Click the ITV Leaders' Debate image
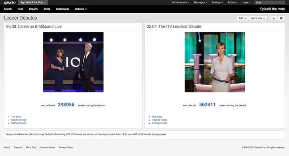 [215, 62]
